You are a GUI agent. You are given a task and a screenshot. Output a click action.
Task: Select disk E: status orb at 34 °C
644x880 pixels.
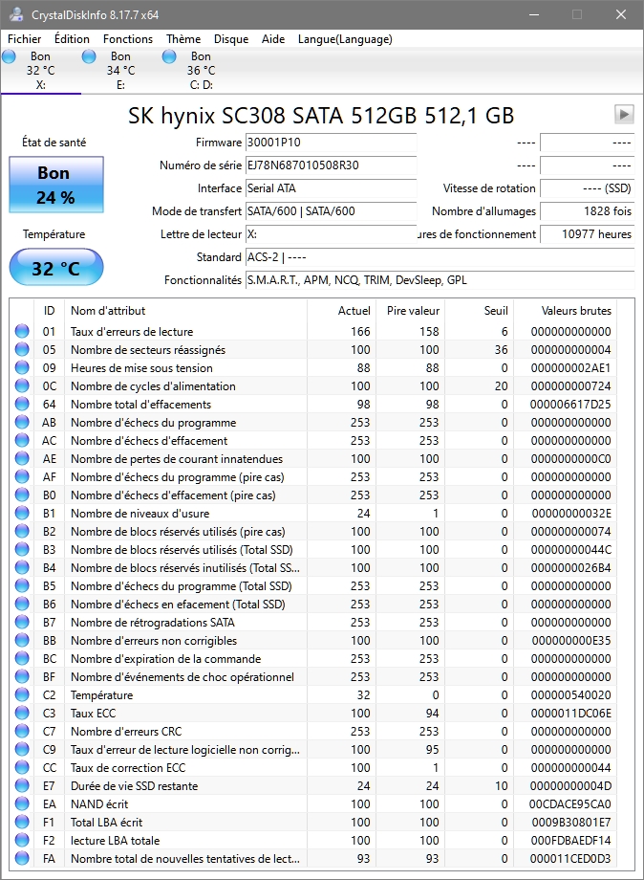tap(90, 57)
